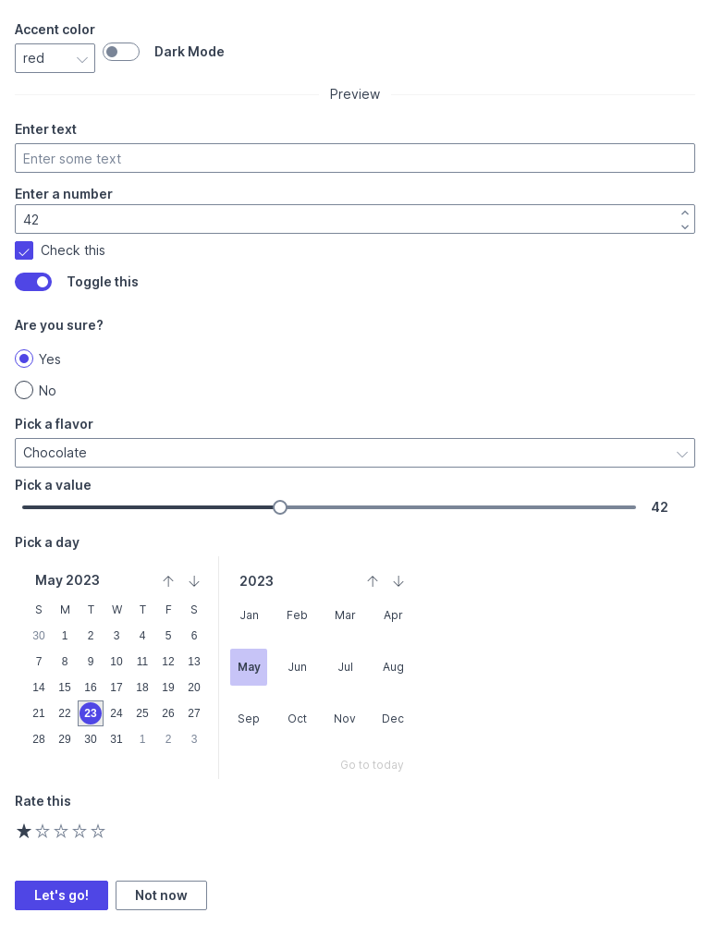Click the Pick a value slider handle
The image size is (710, 925).
click(280, 507)
